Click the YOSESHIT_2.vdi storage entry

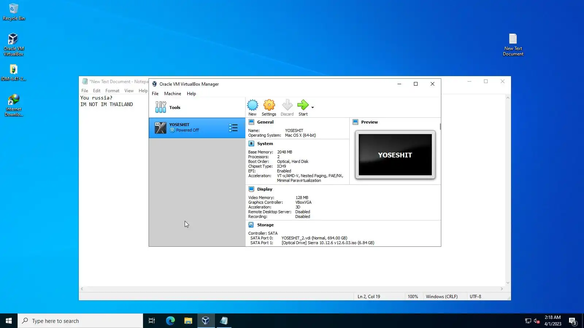(x=314, y=238)
